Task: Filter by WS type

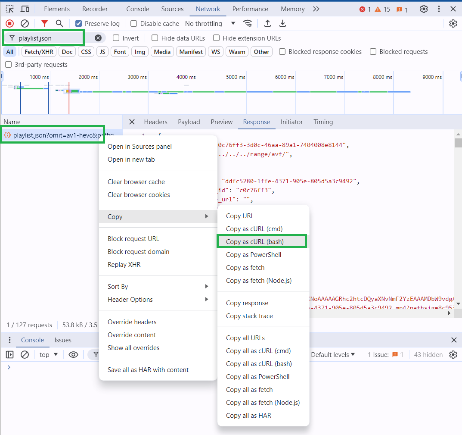Action: (216, 52)
